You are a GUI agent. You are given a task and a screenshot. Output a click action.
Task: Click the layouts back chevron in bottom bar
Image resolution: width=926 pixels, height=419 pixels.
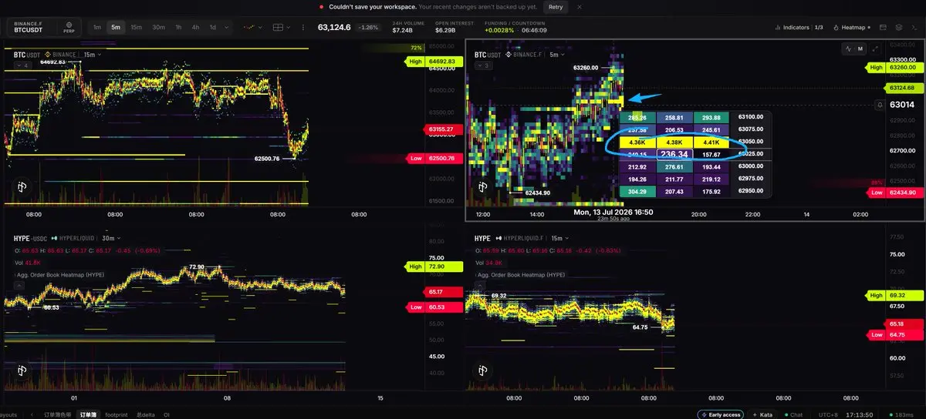(32, 414)
